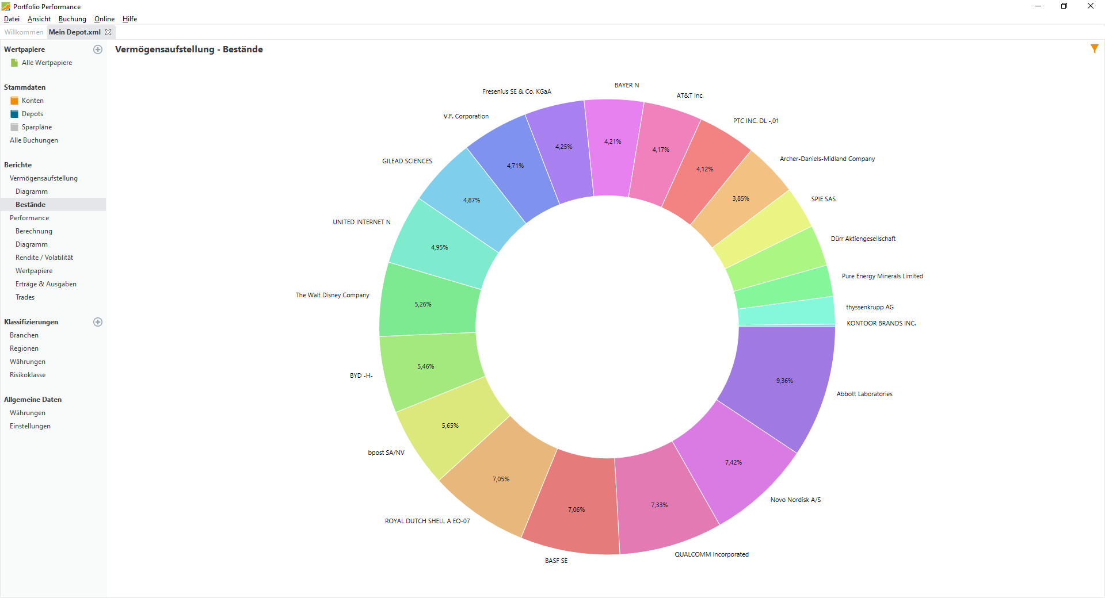Open Regionen classification
Viewport: 1105px width, 598px height.
pyautogui.click(x=24, y=348)
